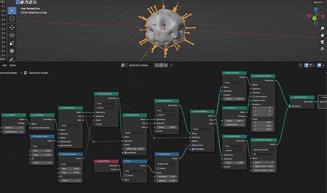This screenshot has width=327, height=193.
Task: Toggle camera view icon in viewport
Action: (x=322, y=42)
